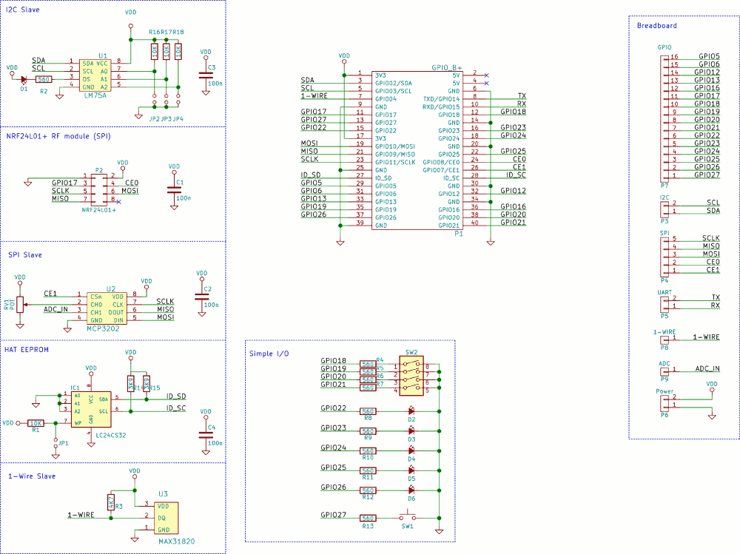
Task: Select the MCP3202 U2 chip symbol
Action: pos(107,308)
